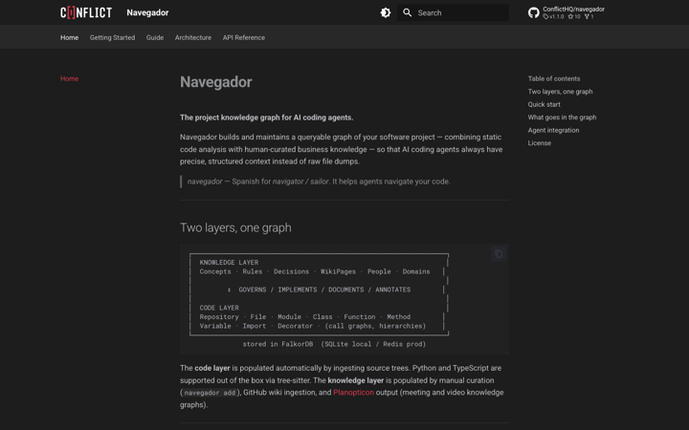689x430 pixels.
Task: Select the Home tab
Action: coord(70,37)
